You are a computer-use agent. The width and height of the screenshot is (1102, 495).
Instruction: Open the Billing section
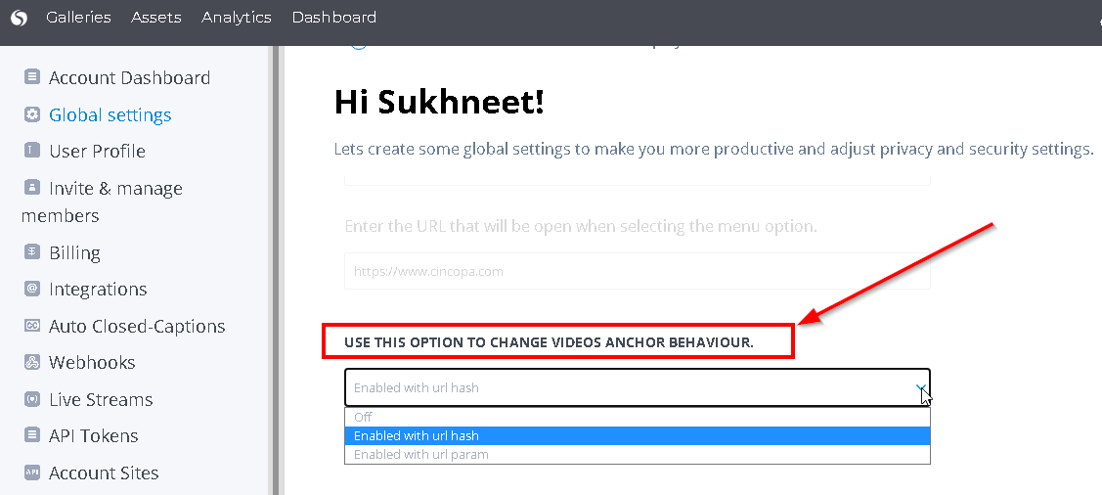click(74, 252)
